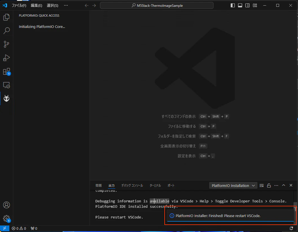The image size is (298, 232).
Task: Maximize the panel with the up chevron
Action: 284,185
